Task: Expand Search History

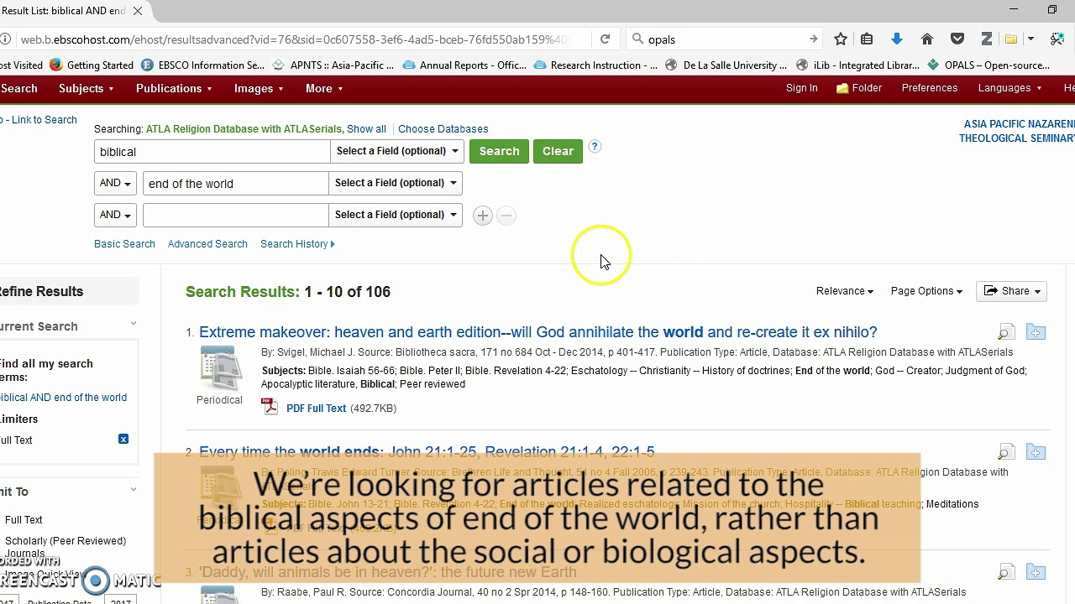Action: click(297, 244)
